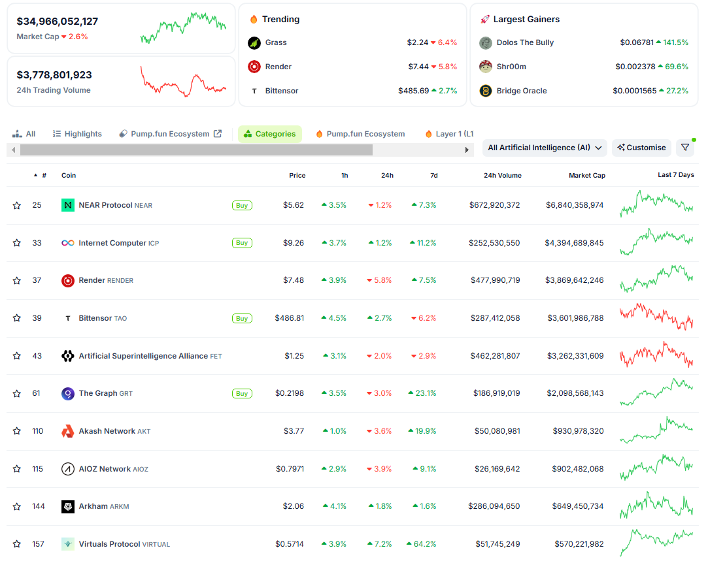Screen dimensions: 708x563
Task: Open NEAR Protocol 7-day sparkline
Action: 656,204
